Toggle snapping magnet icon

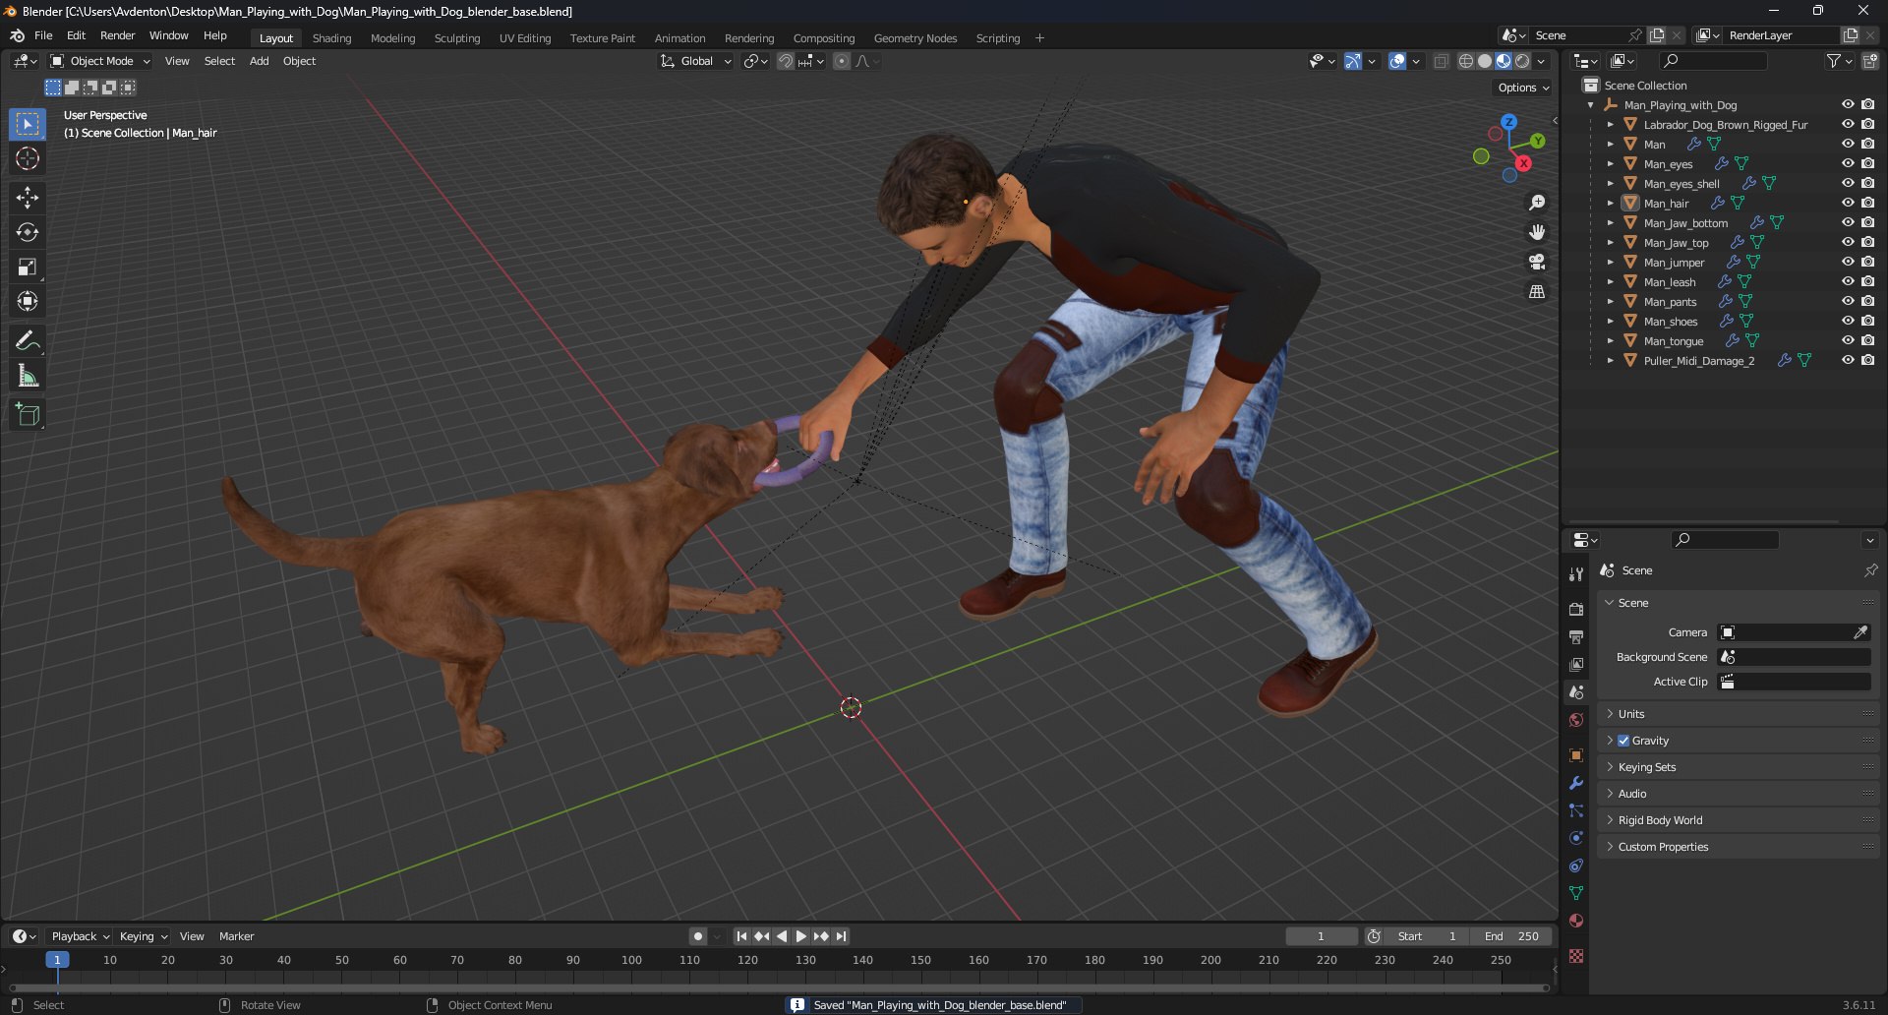coord(785,61)
